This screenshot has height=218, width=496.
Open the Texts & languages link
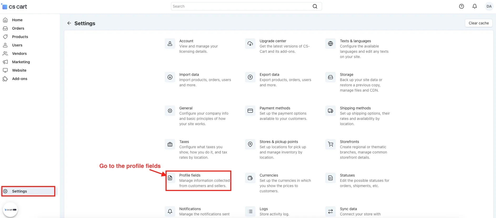pos(355,41)
